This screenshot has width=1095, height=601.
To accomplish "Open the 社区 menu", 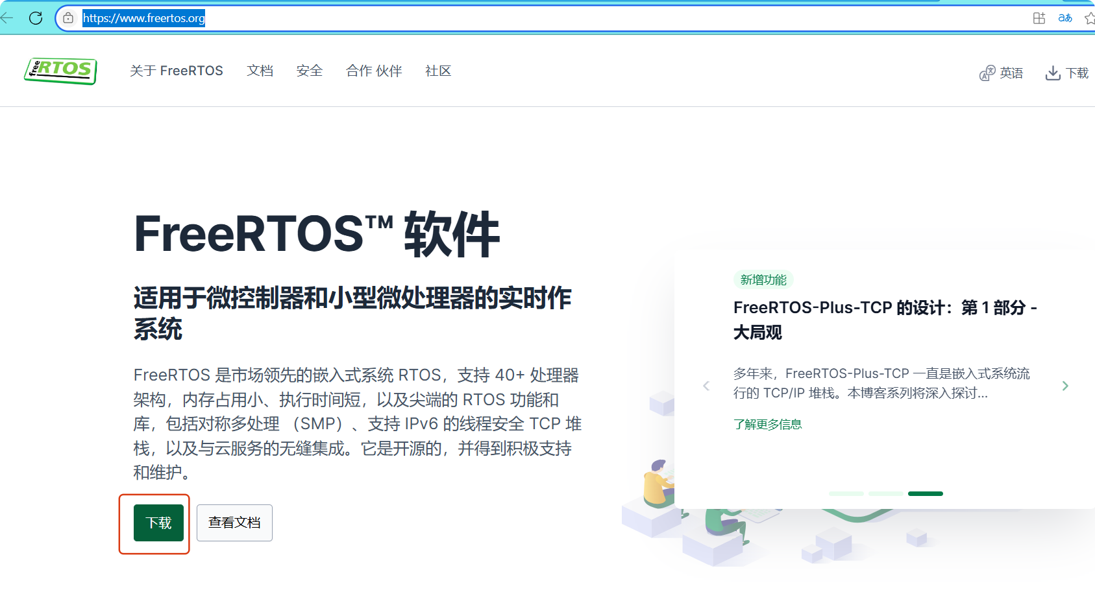I will [x=438, y=71].
